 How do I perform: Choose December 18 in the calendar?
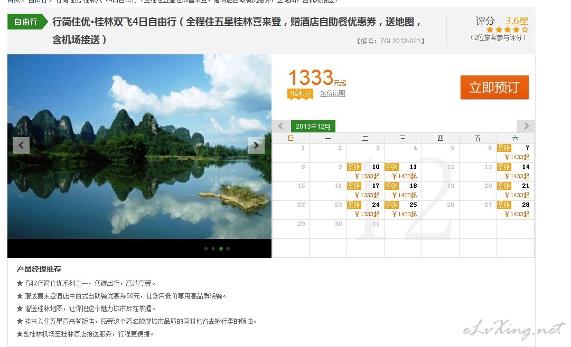402,190
